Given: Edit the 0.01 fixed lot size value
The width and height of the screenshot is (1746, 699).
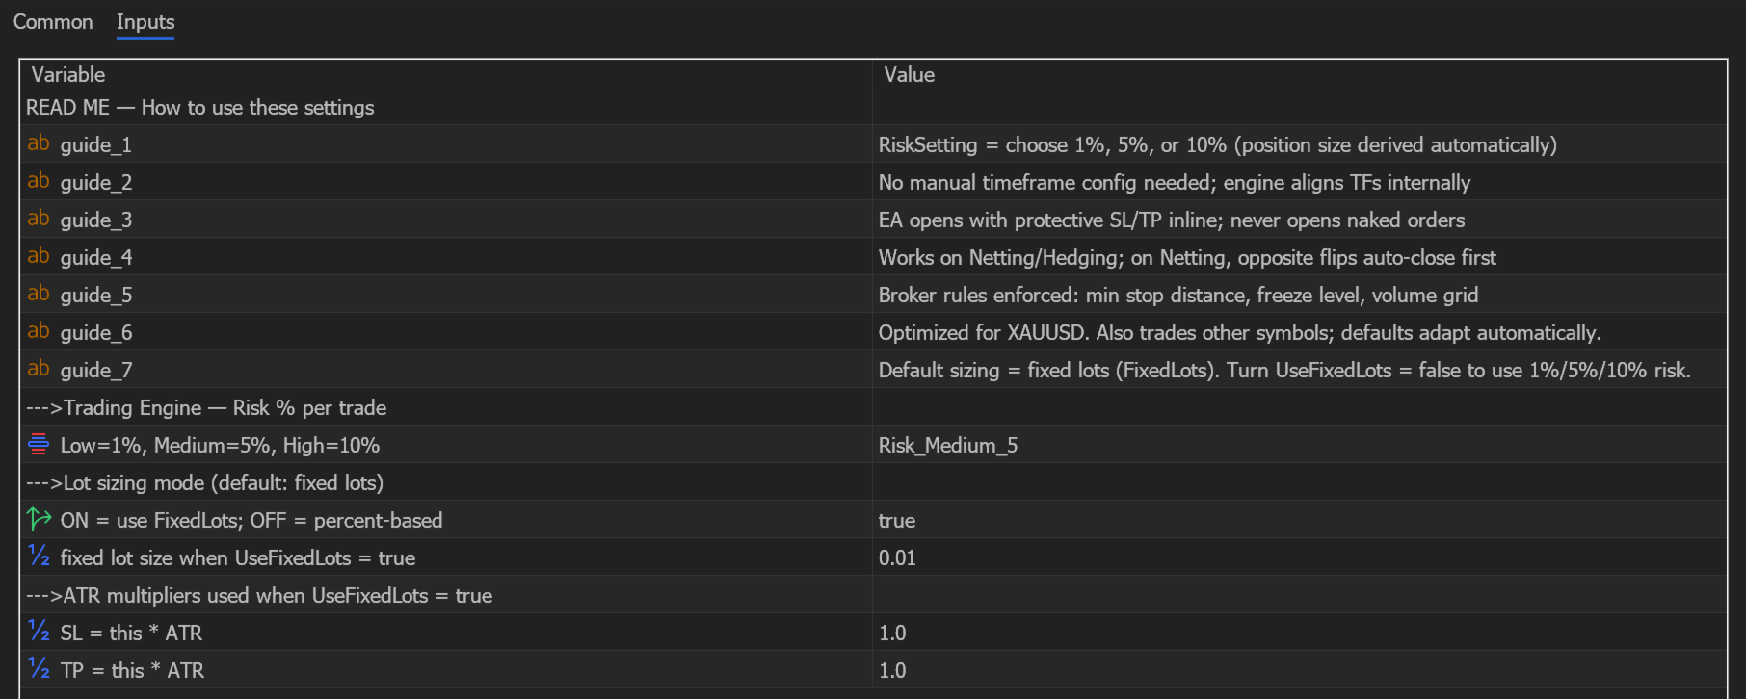Looking at the screenshot, I should coord(1299,557).
